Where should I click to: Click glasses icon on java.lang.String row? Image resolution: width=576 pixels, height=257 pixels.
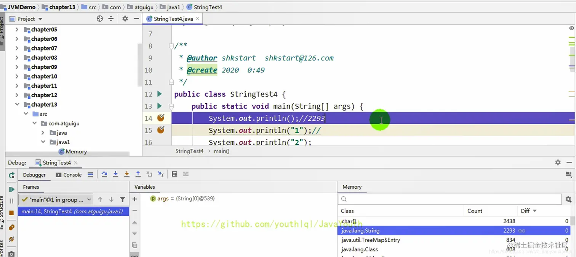pos(522,231)
